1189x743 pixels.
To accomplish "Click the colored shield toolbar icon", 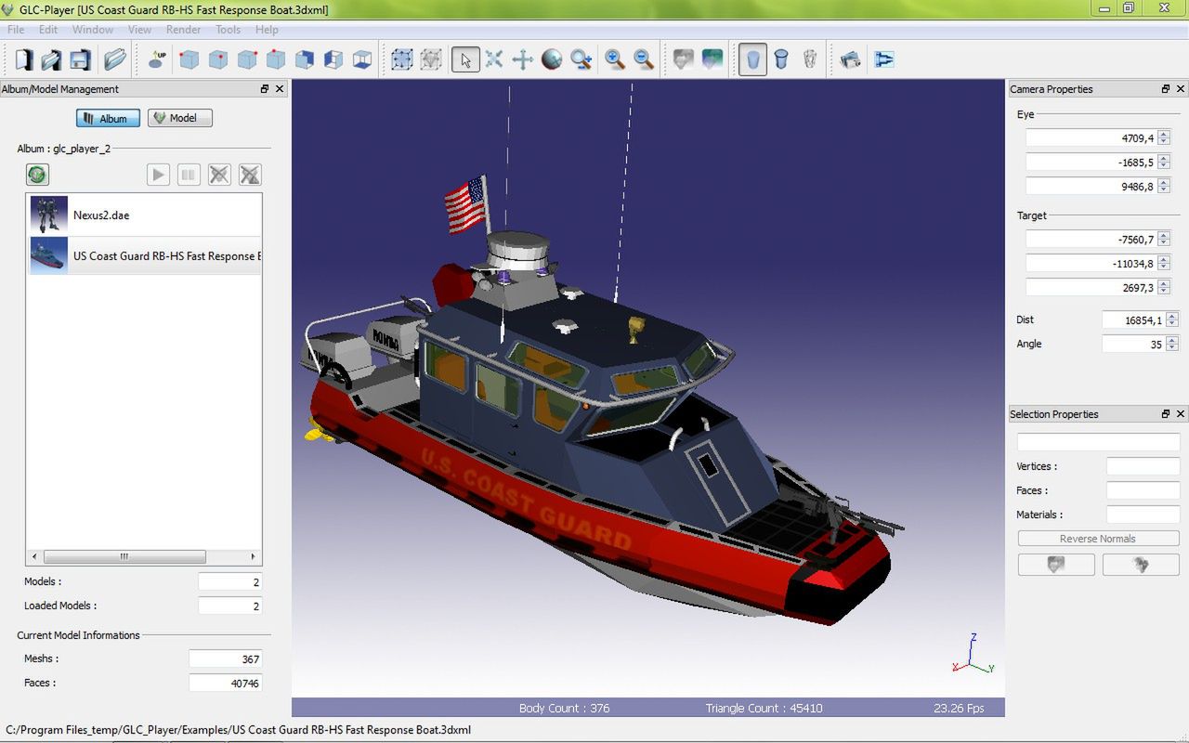I will tap(712, 60).
